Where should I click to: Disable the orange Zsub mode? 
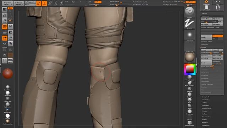point(98,2)
